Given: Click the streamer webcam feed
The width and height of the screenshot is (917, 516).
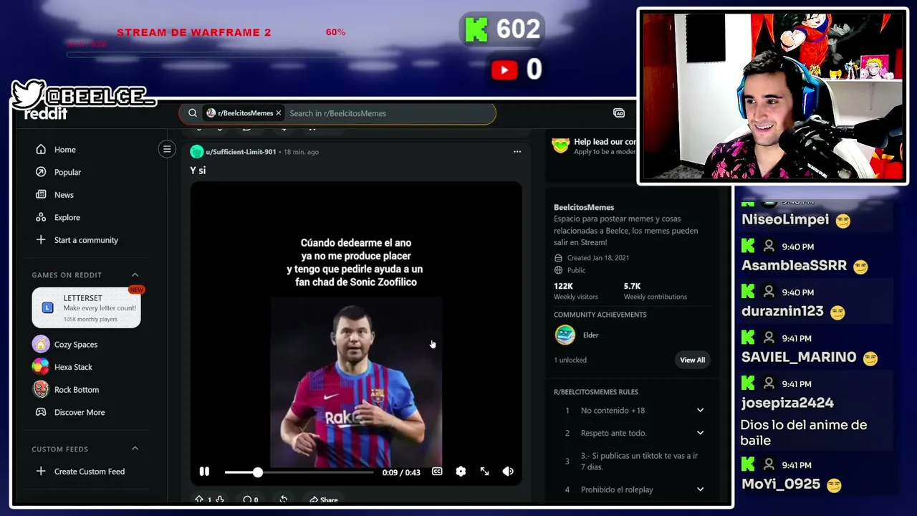Looking at the screenshot, I should (x=772, y=96).
